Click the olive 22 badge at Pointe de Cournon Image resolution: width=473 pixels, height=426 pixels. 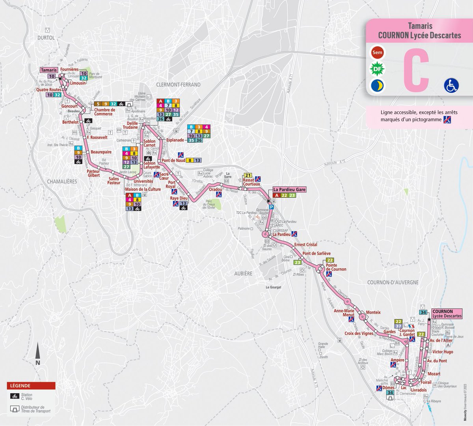(x=330, y=260)
